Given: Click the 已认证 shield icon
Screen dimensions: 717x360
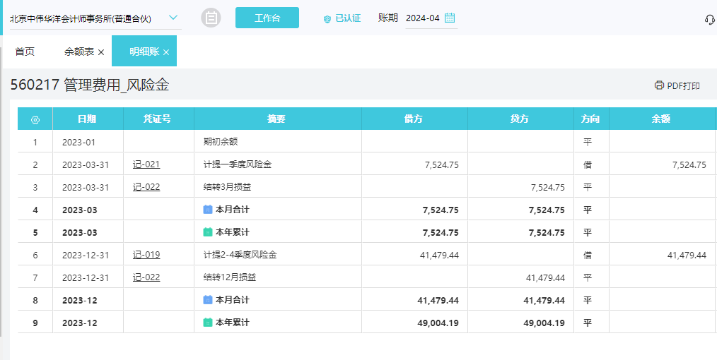Looking at the screenshot, I should pos(327,19).
